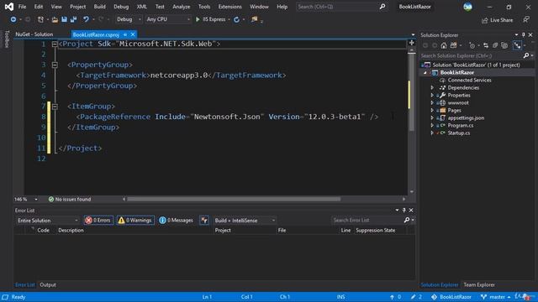Click the Solution Explorer search magnifier
The width and height of the screenshot is (538, 302).
[x=526, y=55]
